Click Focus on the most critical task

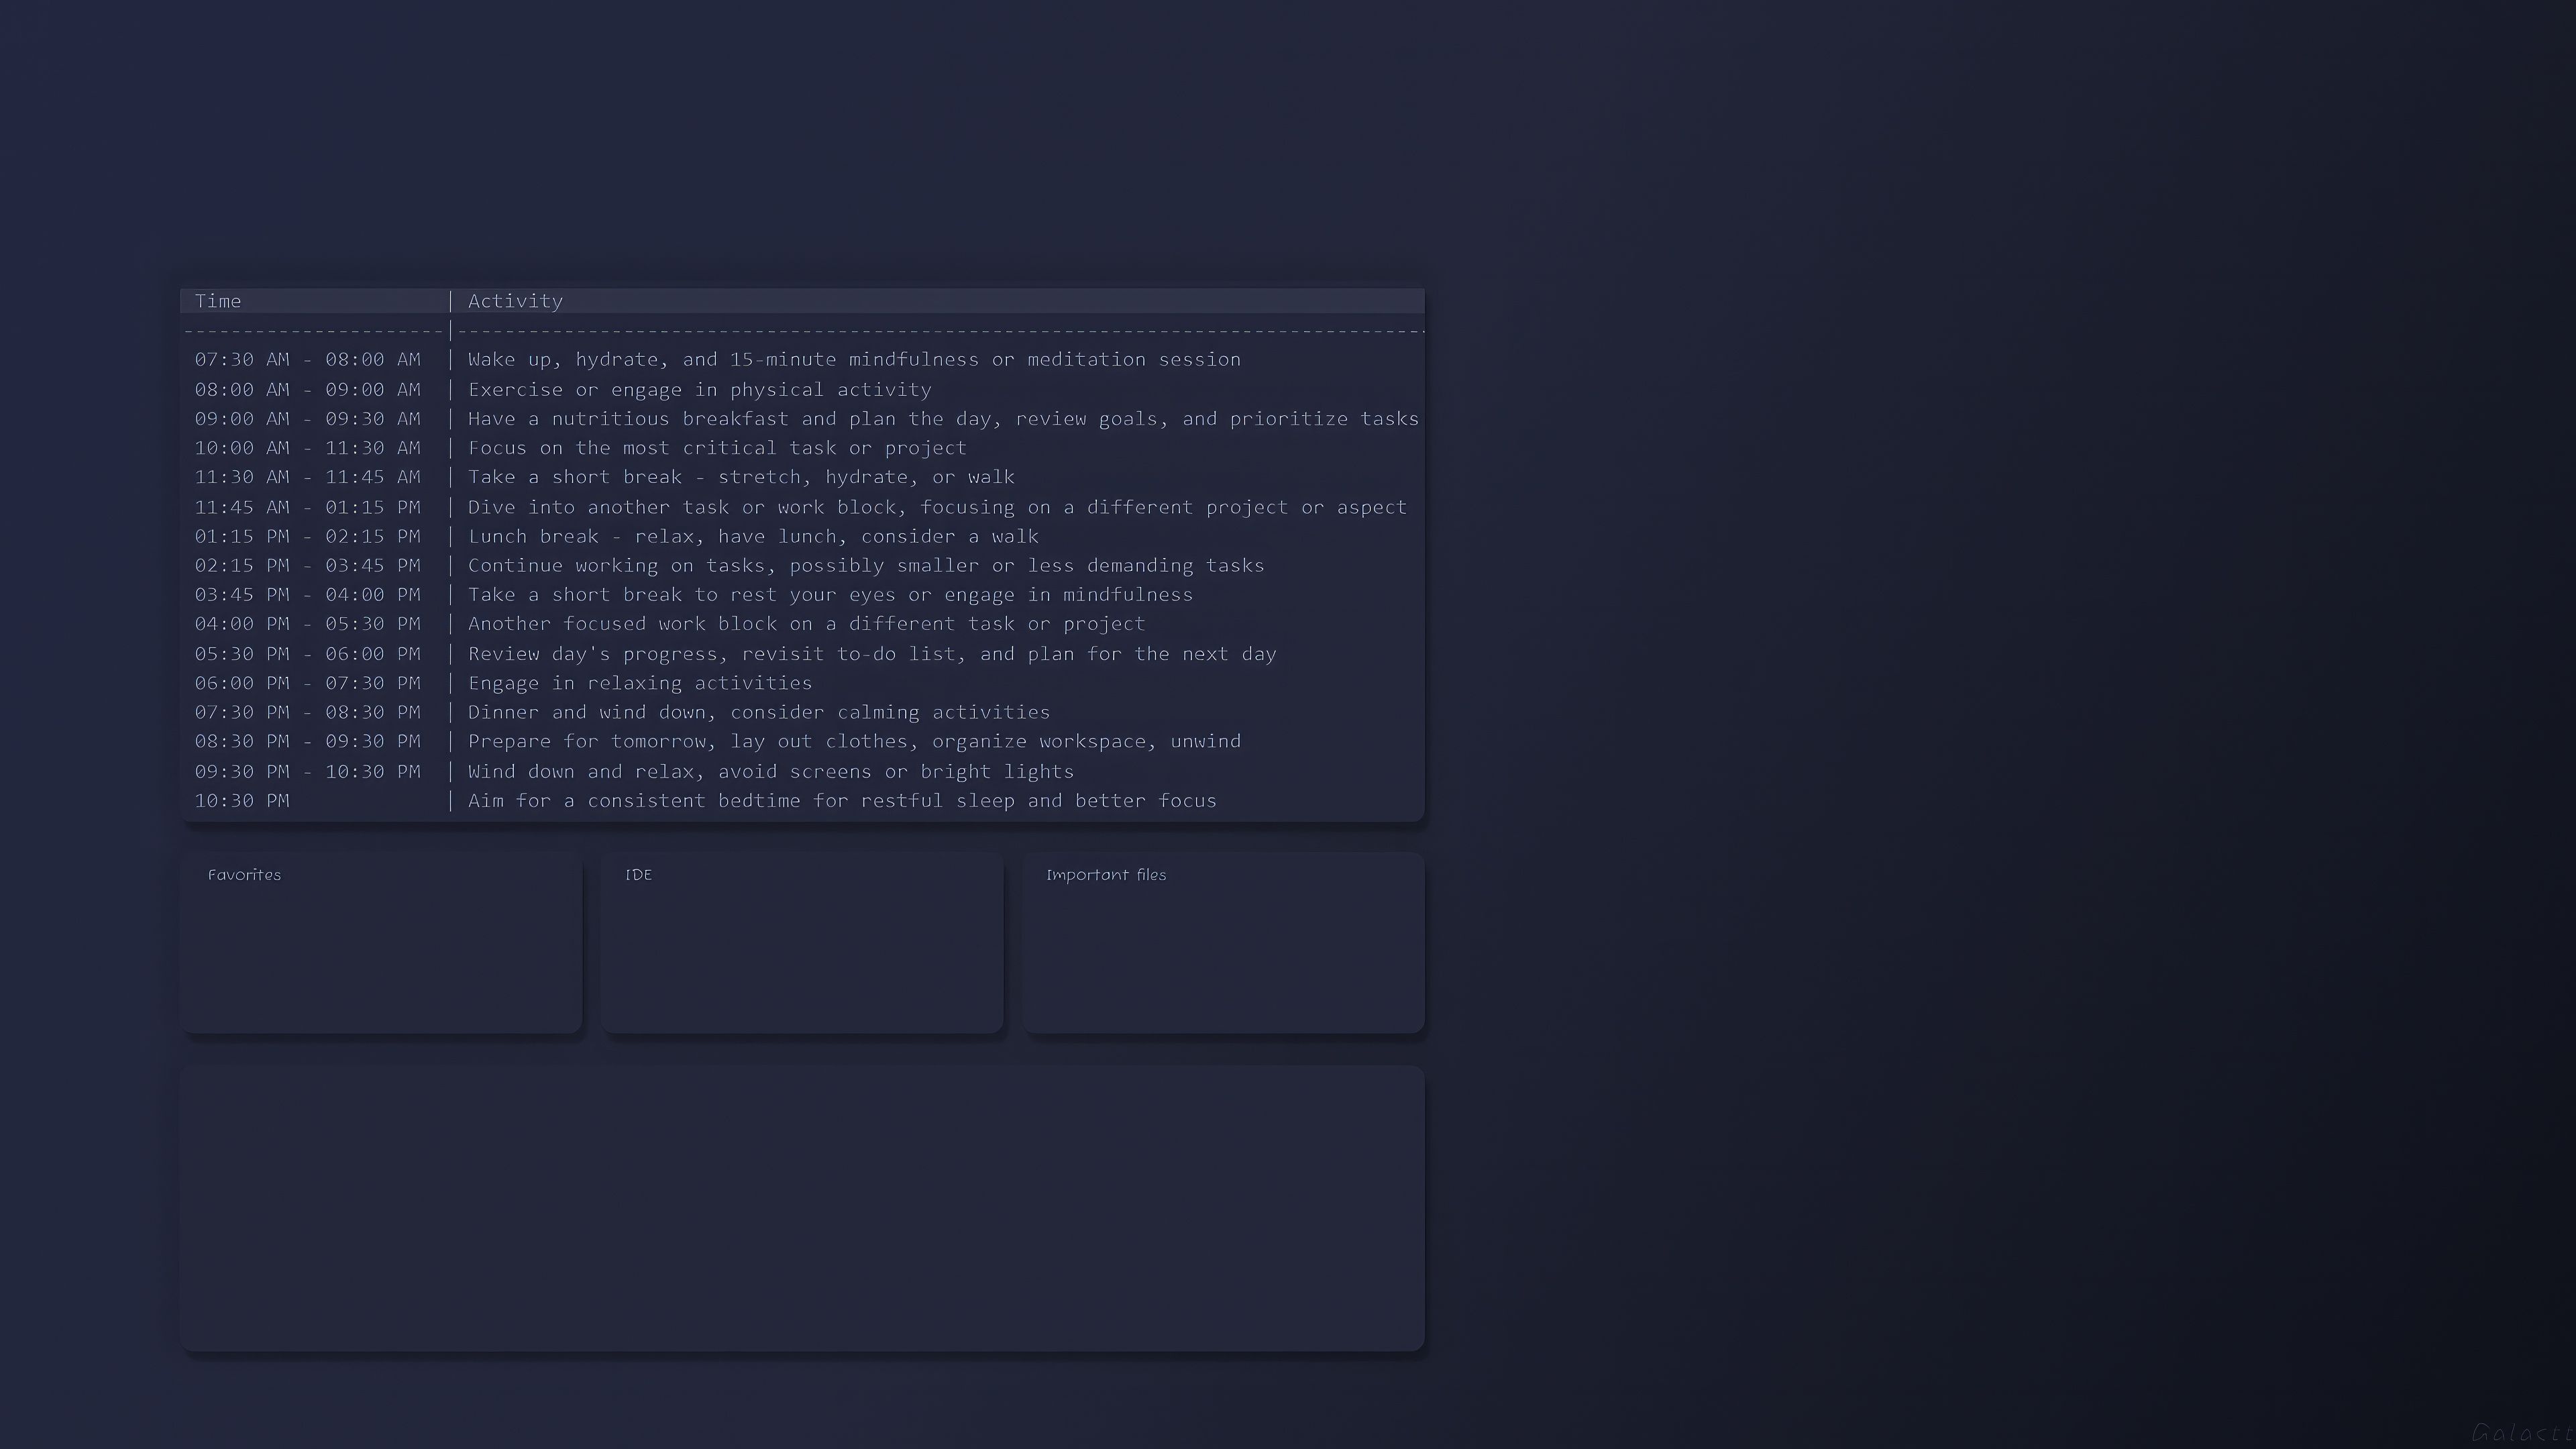pyautogui.click(x=717, y=448)
